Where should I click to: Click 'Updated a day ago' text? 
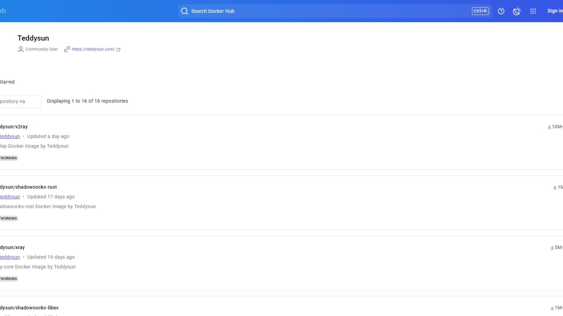click(48, 136)
